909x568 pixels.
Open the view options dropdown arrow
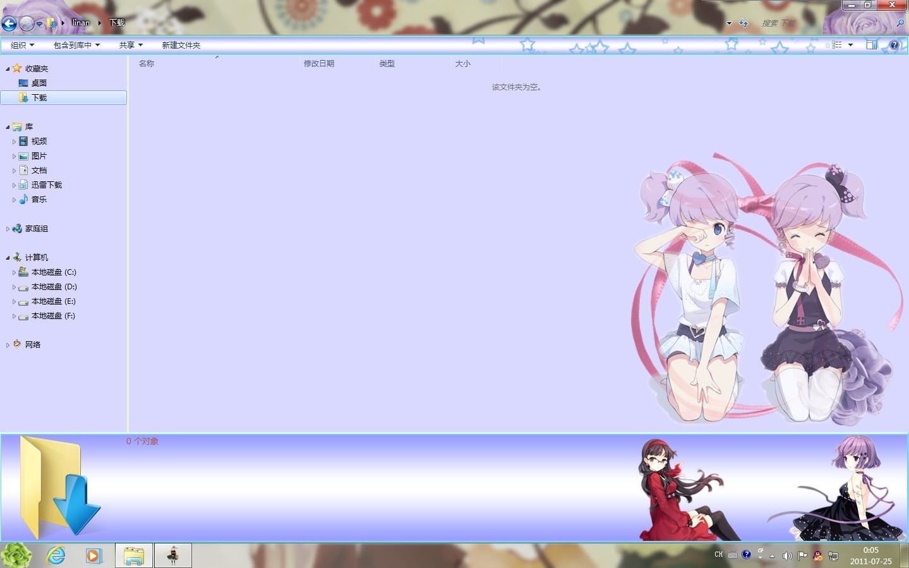pyautogui.click(x=850, y=45)
